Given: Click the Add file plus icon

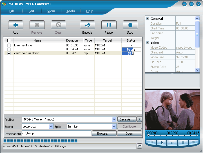Looking at the screenshot, I should click(15, 25).
